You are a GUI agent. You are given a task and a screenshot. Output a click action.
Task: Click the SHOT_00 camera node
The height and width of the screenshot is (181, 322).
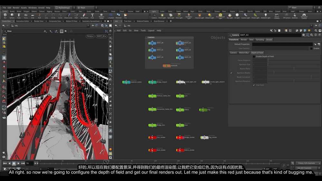[152, 43]
